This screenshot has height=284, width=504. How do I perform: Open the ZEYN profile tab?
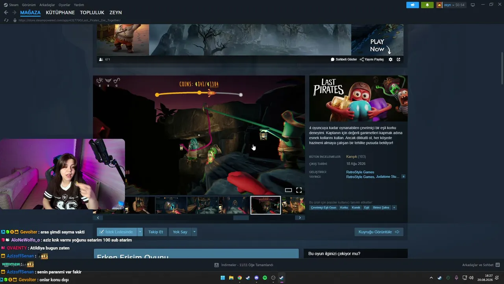pos(116,13)
